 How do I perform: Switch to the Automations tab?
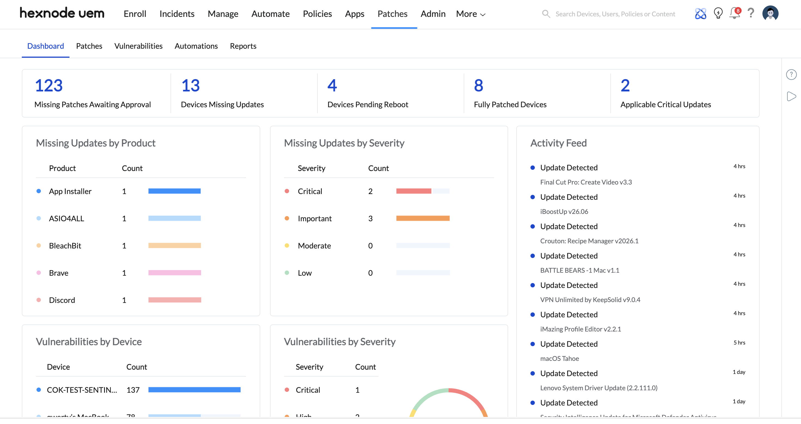196,46
